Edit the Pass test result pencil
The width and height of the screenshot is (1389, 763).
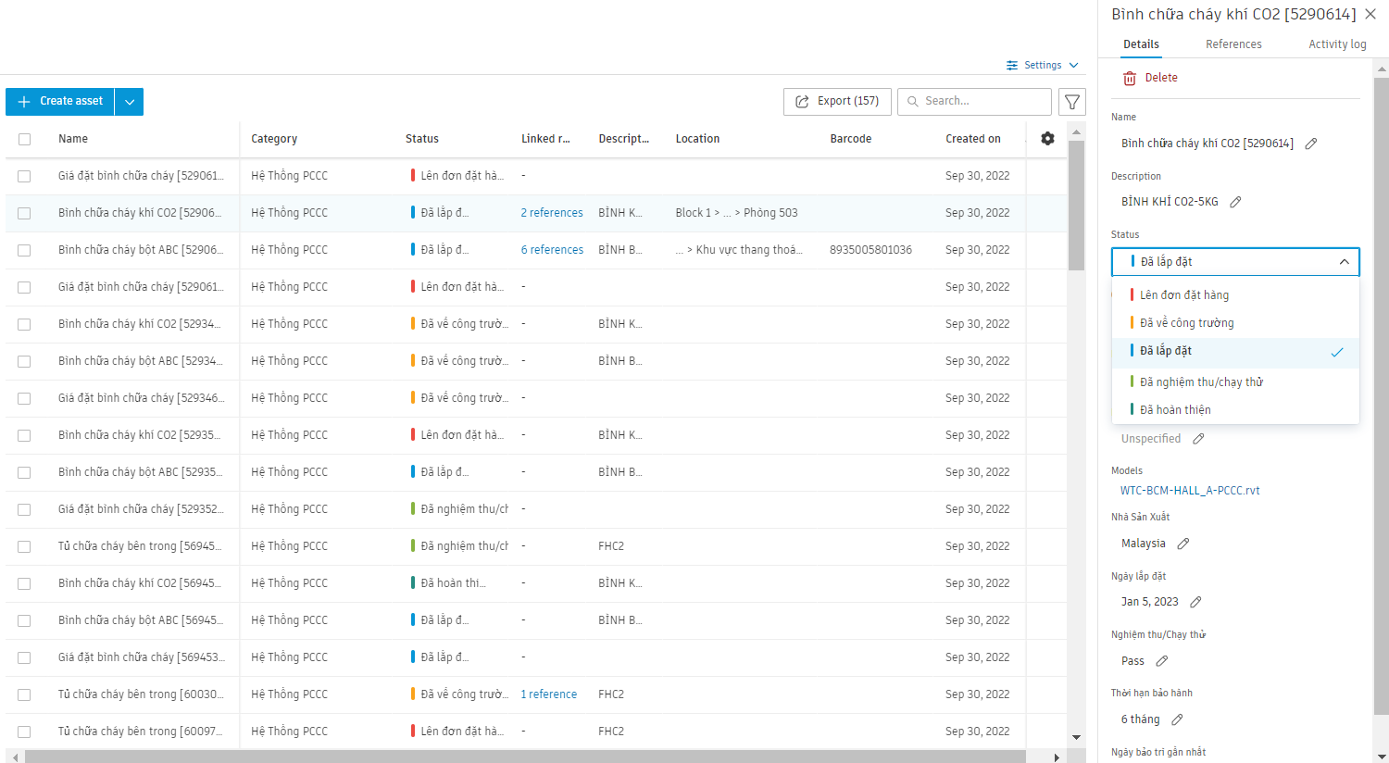click(1162, 661)
